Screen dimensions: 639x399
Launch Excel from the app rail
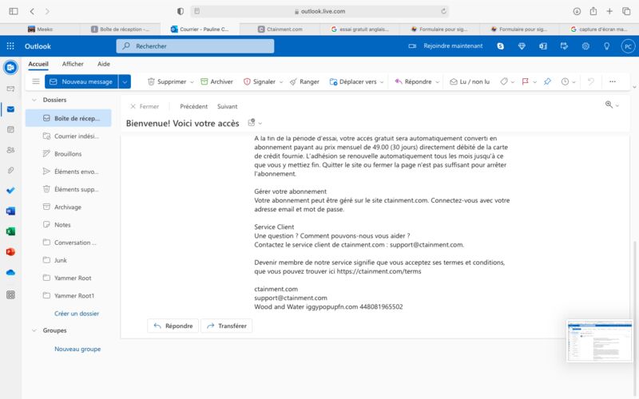[x=10, y=231]
